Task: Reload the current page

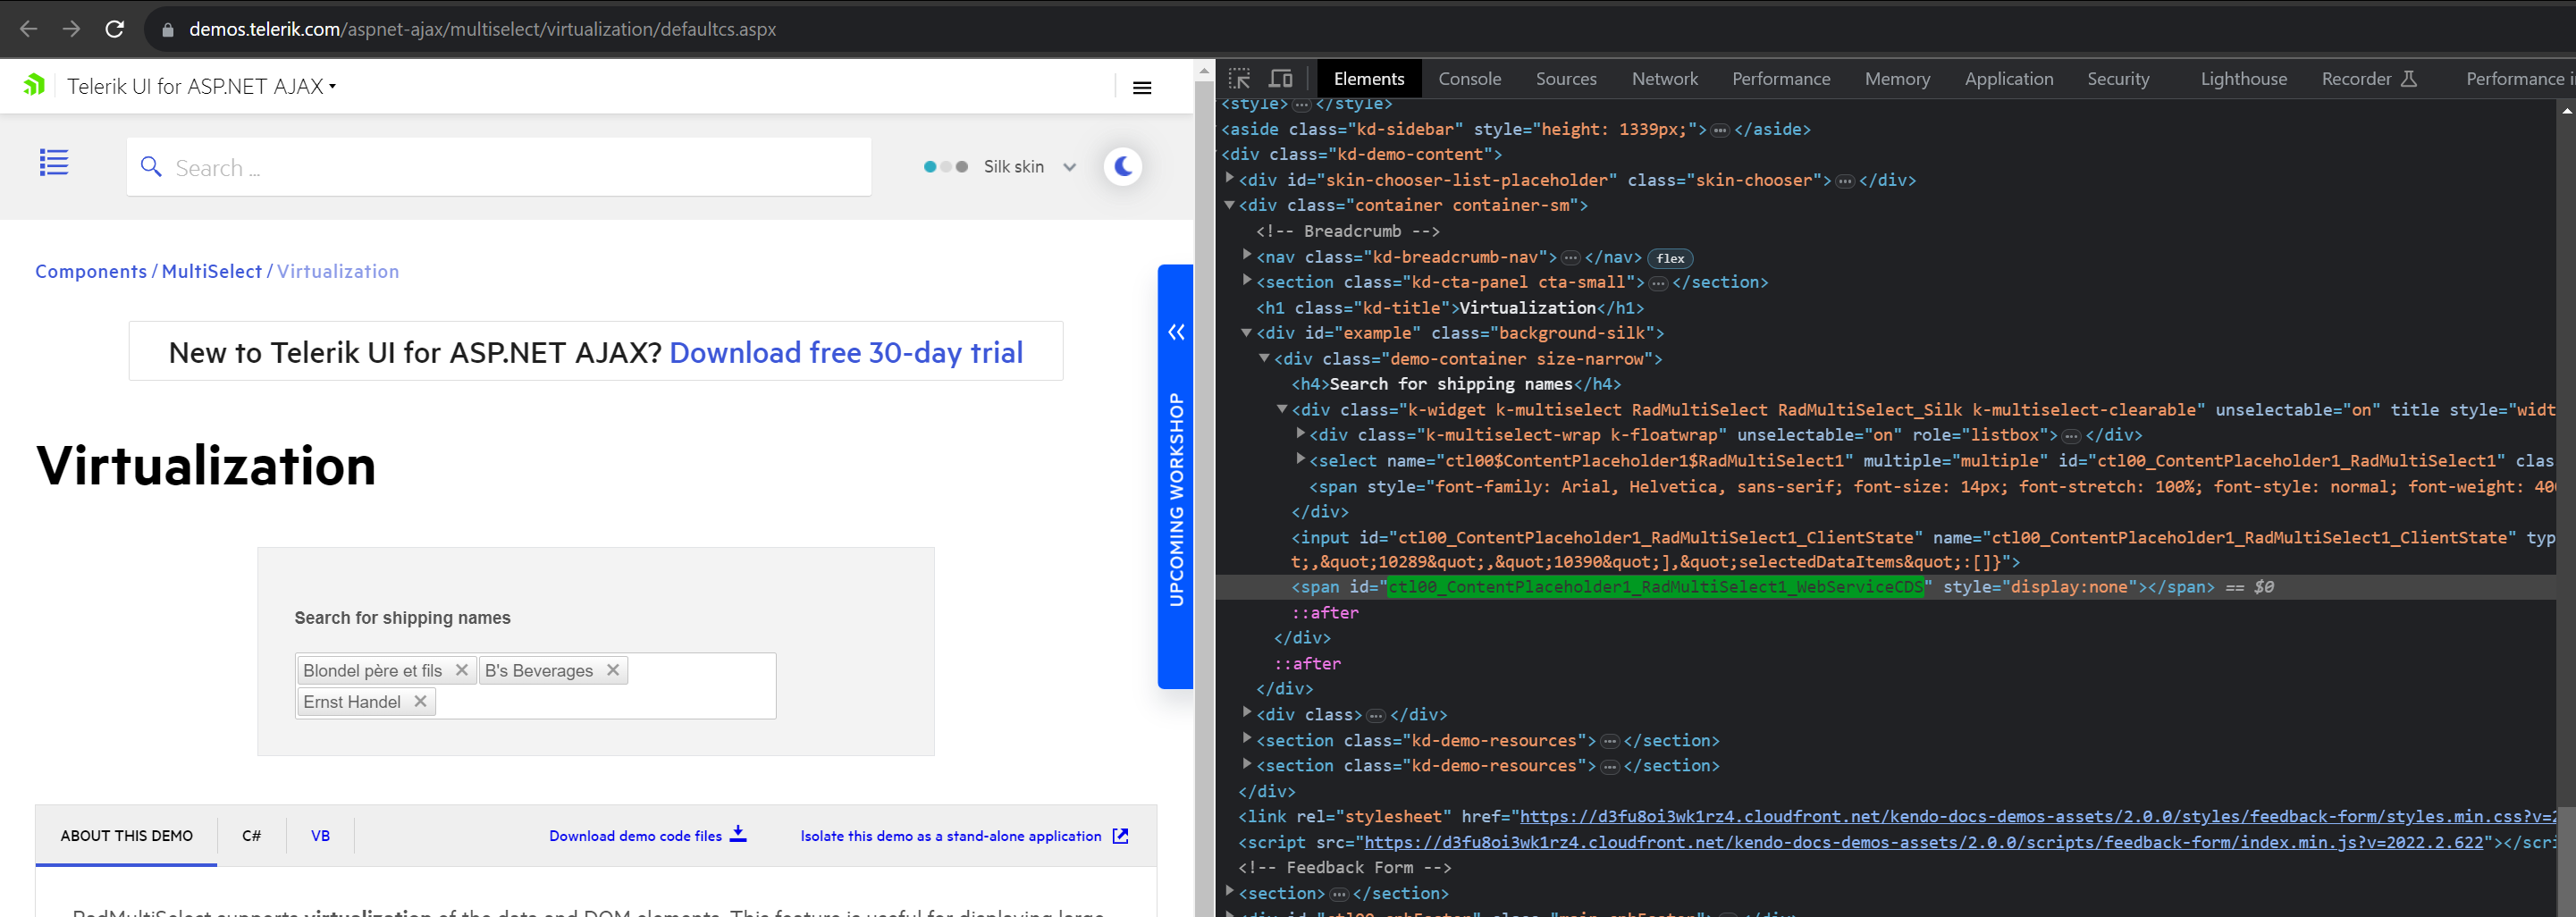Action: point(115,29)
